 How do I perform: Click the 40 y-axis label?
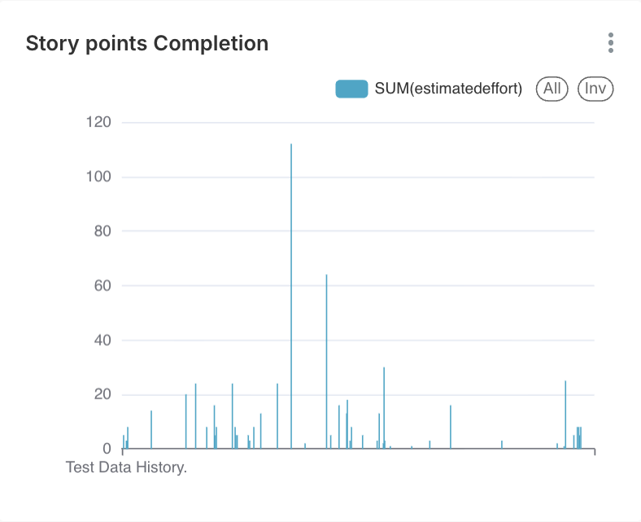[x=102, y=341]
